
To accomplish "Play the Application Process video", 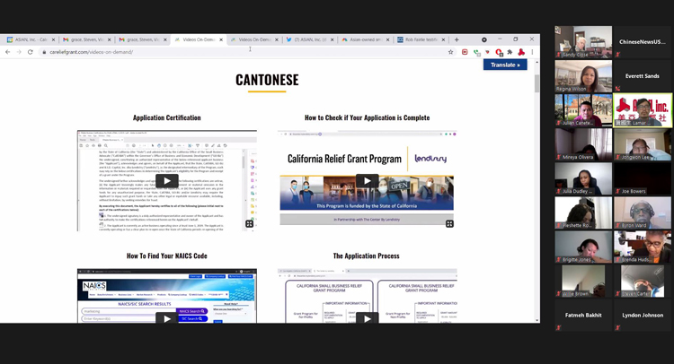I will pos(367,317).
